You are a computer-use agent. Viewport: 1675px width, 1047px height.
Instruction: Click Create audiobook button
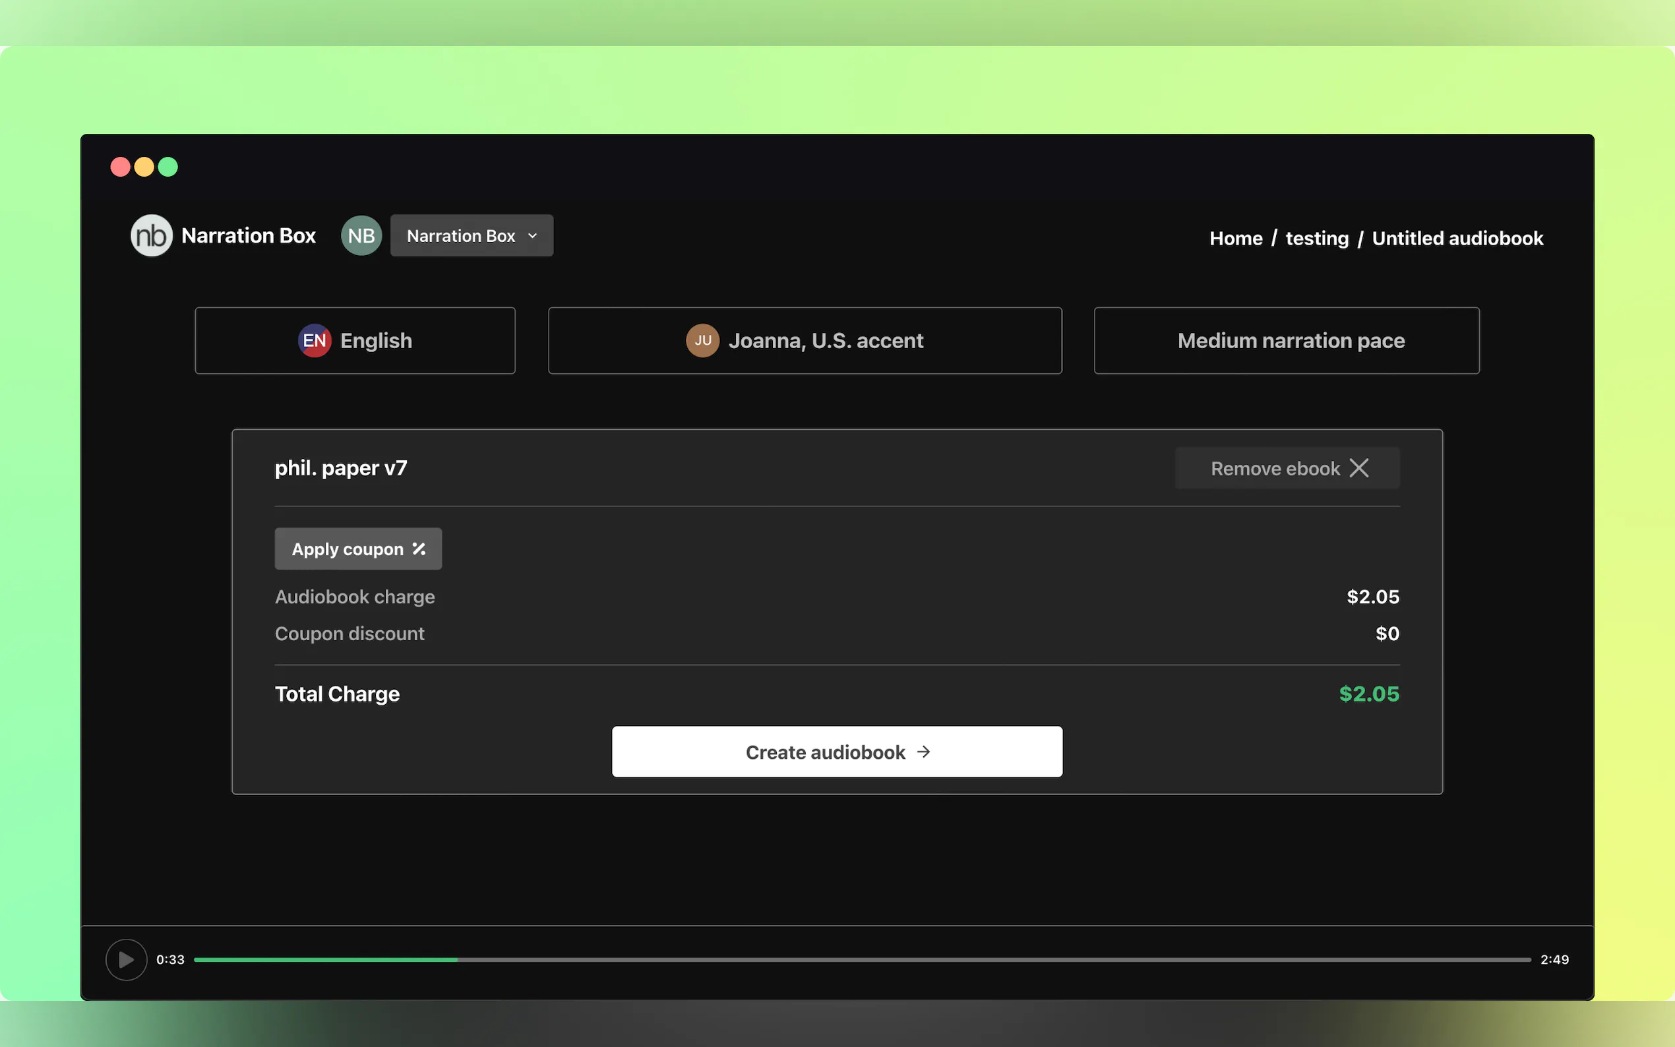pyautogui.click(x=836, y=752)
